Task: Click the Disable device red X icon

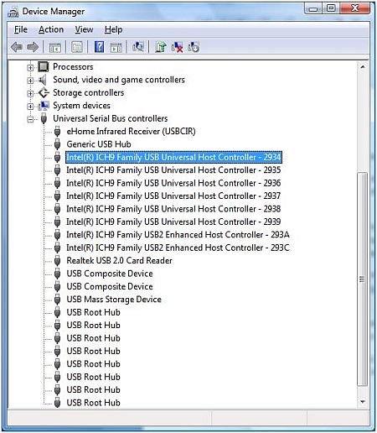Action: pos(177,47)
